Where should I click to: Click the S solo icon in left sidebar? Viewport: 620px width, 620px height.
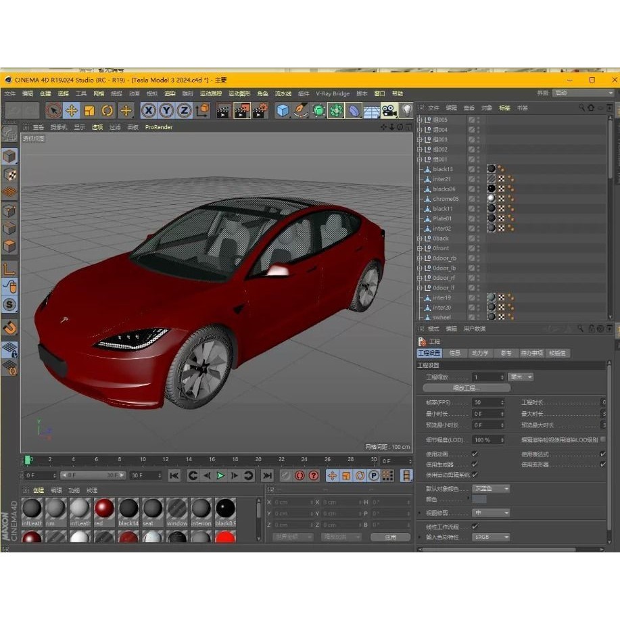9,304
